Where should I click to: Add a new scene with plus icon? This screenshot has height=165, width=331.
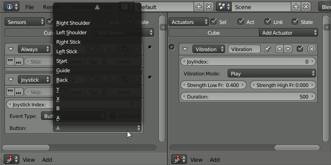[x=296, y=7]
